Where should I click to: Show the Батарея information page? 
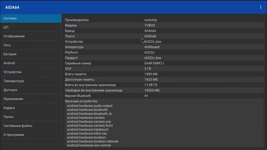pyautogui.click(x=31, y=54)
